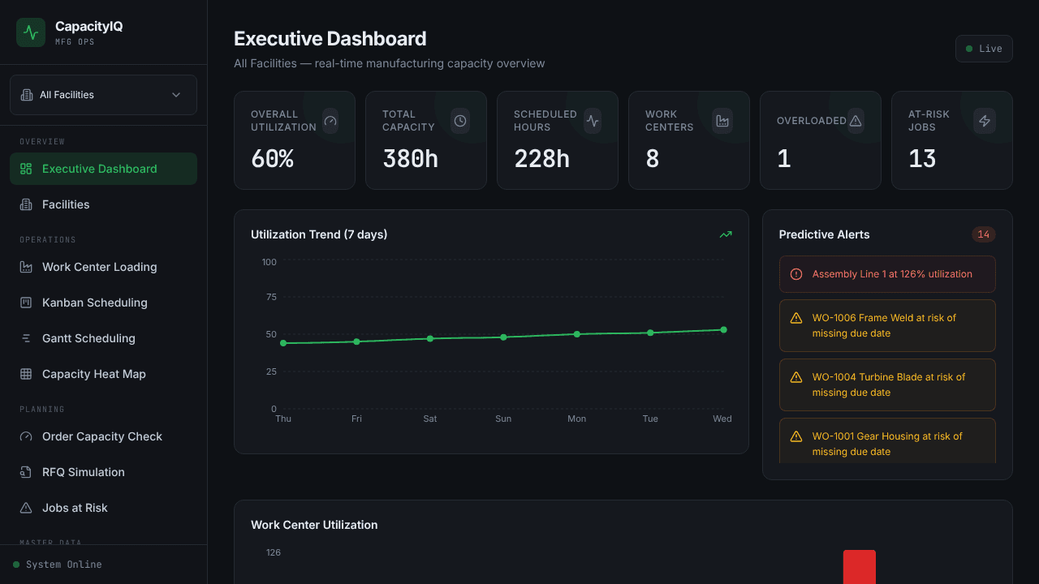
Task: Click the Gantt Scheduling bars icon
Action: (x=26, y=338)
